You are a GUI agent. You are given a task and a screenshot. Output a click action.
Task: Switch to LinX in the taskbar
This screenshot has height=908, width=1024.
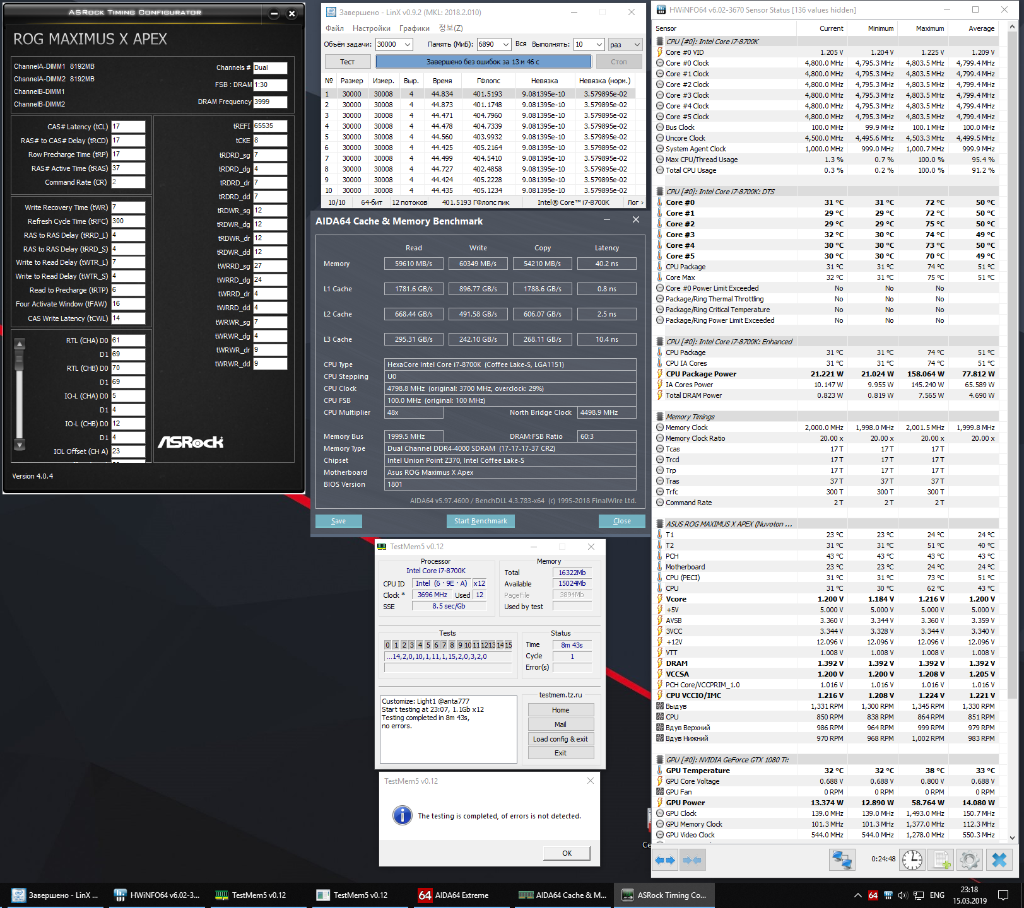pyautogui.click(x=56, y=895)
